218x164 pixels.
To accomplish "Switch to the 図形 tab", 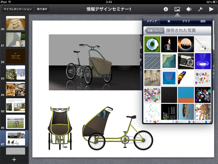I will pyautogui.click(x=203, y=21).
